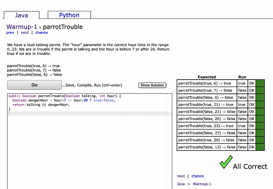Viewport: 273px width, 189px height.
Task: Click the OK cell in parrotTrouble(true, 7) row
Action: 252,91
